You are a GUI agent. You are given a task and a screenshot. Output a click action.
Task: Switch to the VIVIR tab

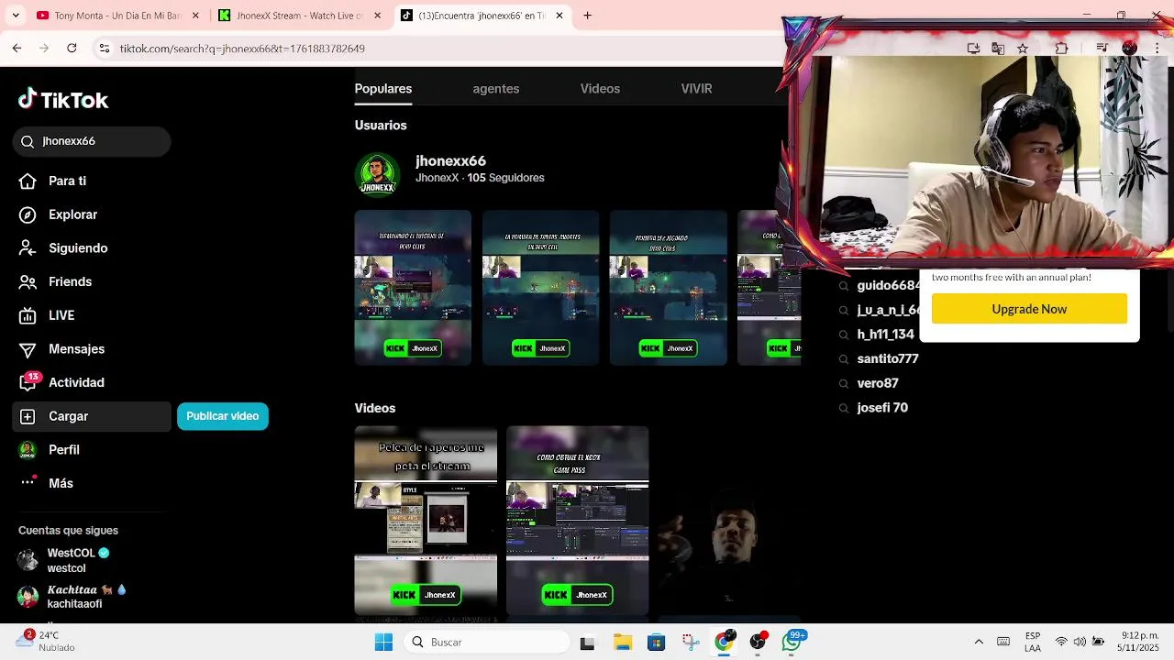point(696,89)
